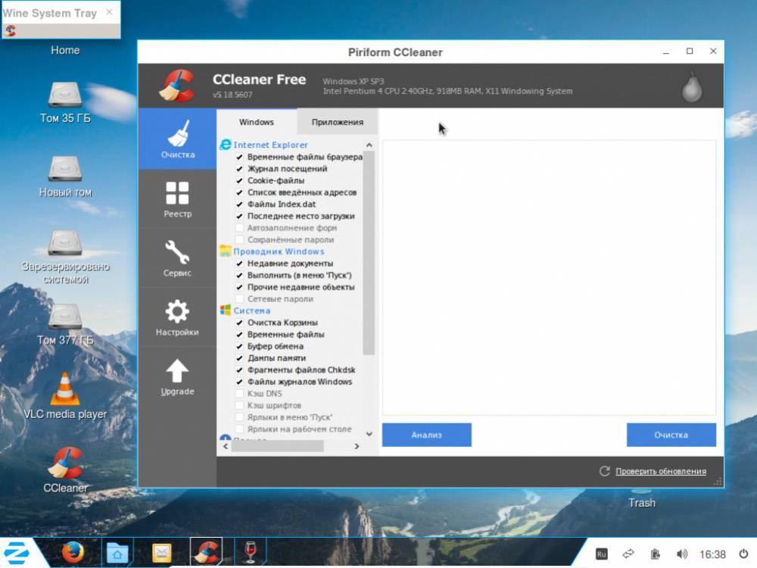This screenshot has height=568, width=757.
Task: Uncheck Cookie-файлы checkbox
Action: pos(239,181)
